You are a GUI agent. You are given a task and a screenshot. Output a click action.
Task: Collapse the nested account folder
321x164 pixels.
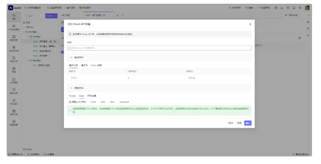pos(28,37)
